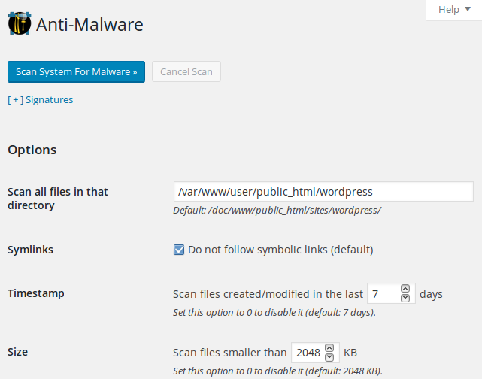Increase file size KB with up arrow
482x379 pixels.
click(329, 347)
